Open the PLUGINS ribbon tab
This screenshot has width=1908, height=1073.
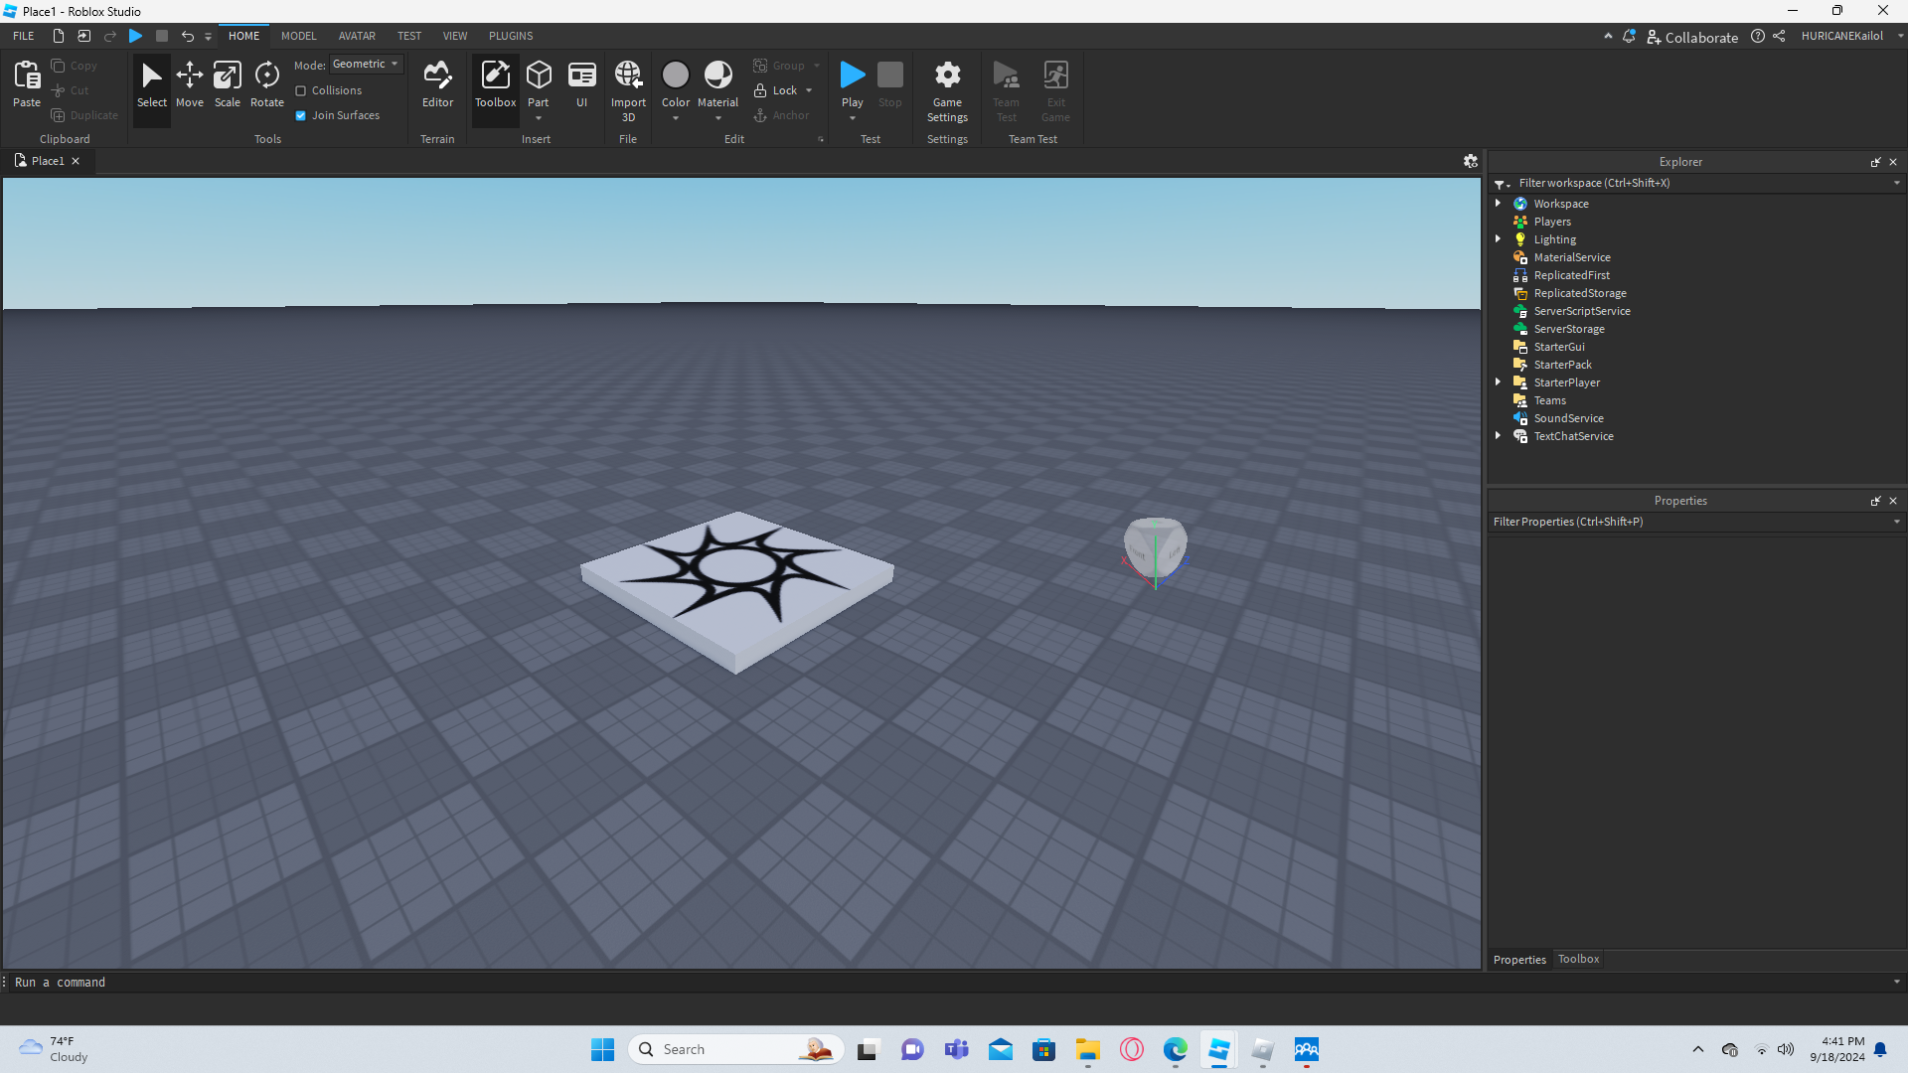511,36
